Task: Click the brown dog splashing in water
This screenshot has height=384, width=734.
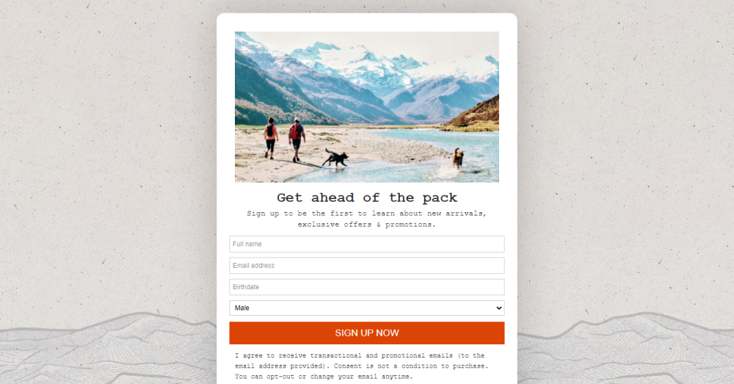Action: [x=458, y=159]
